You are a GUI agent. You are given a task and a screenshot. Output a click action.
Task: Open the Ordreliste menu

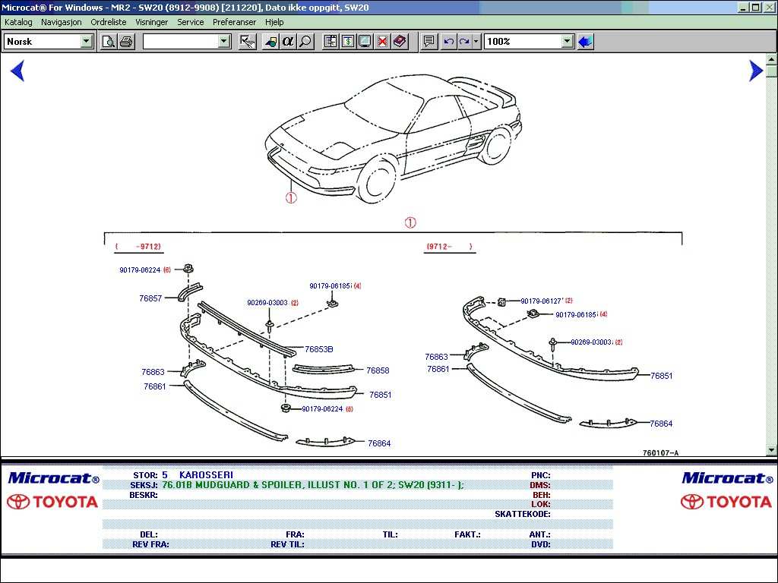(x=108, y=22)
